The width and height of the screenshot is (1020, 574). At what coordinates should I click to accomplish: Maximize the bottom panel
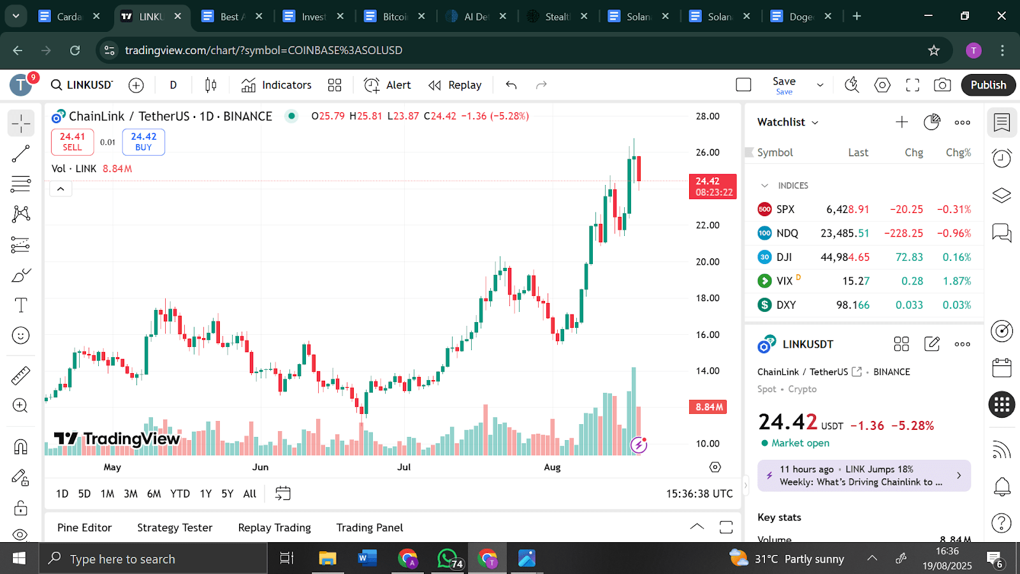726,527
